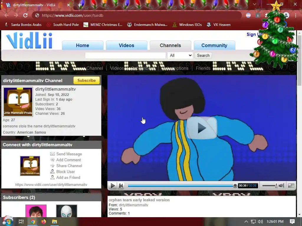Screen dimensions: 302x226
Task: Click the site info globe icon
Action: [x=37, y=15]
